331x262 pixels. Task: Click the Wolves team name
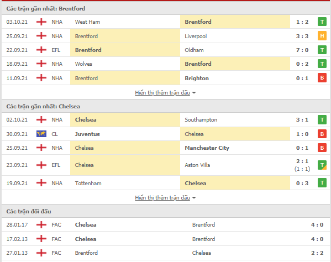(x=83, y=64)
